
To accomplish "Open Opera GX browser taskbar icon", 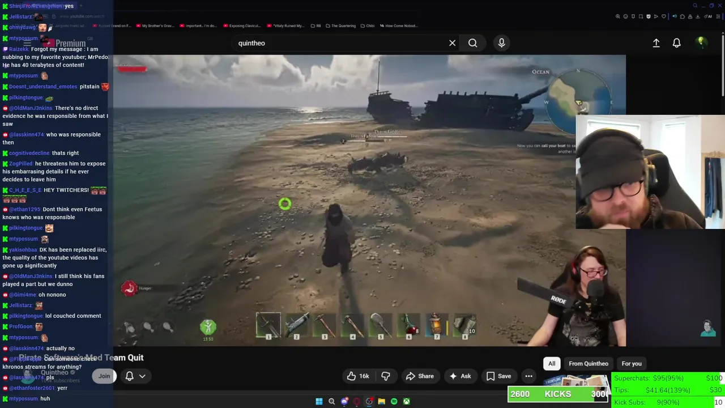I will point(356,401).
